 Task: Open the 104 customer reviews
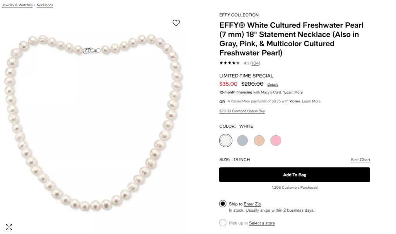[255, 63]
